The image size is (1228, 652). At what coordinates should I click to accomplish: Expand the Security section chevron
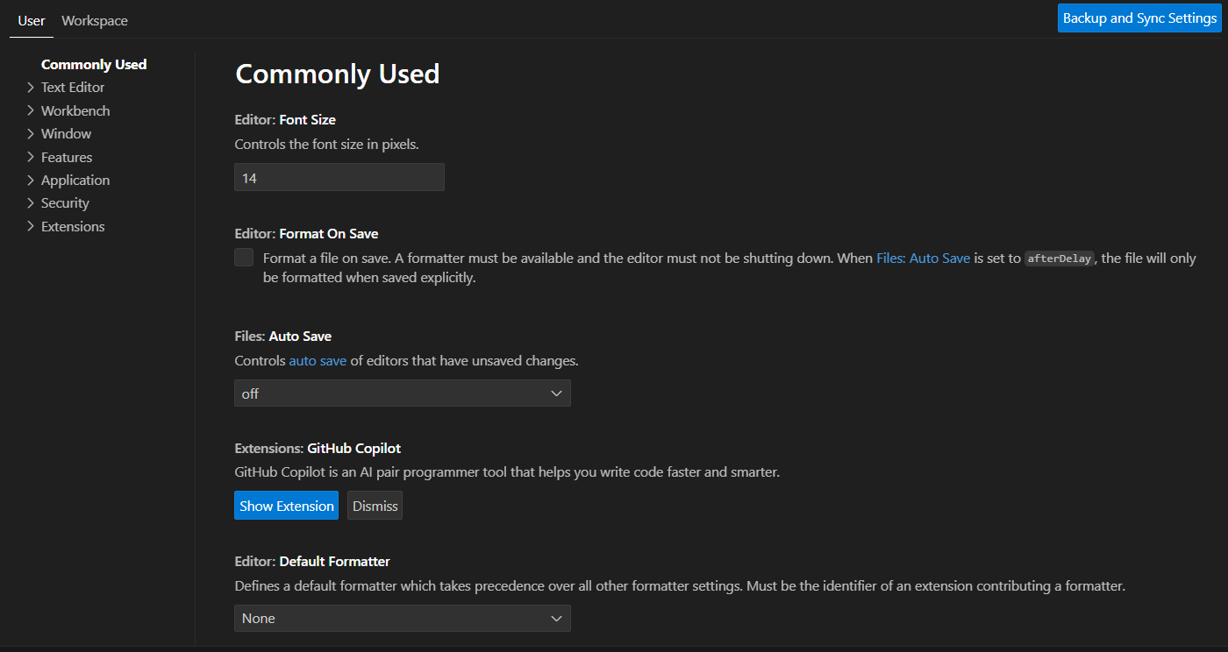[x=31, y=202]
